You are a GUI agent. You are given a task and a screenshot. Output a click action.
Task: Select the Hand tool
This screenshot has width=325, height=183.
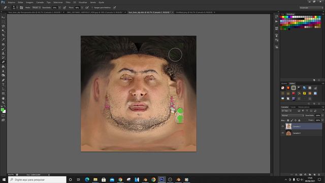(3, 98)
